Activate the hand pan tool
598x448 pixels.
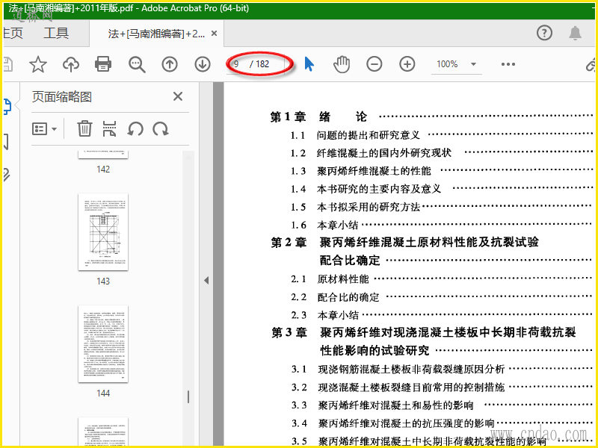click(342, 64)
